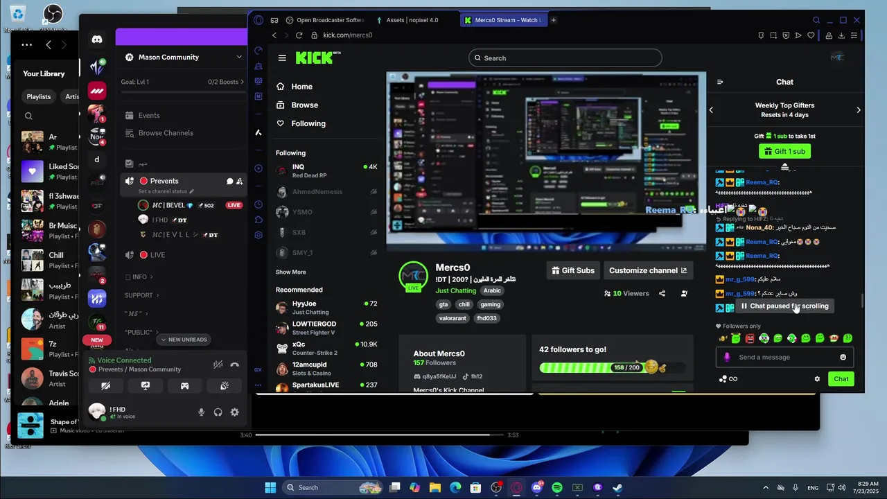The width and height of the screenshot is (887, 499).
Task: Collapse the Kick chat panel icon
Action: point(720,82)
